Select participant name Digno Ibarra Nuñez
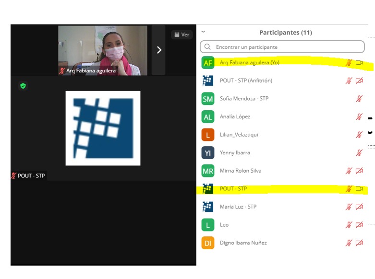375x279 pixels. coord(243,243)
